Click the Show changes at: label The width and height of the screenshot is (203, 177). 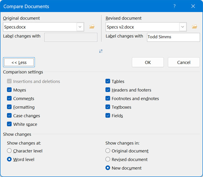24,143
